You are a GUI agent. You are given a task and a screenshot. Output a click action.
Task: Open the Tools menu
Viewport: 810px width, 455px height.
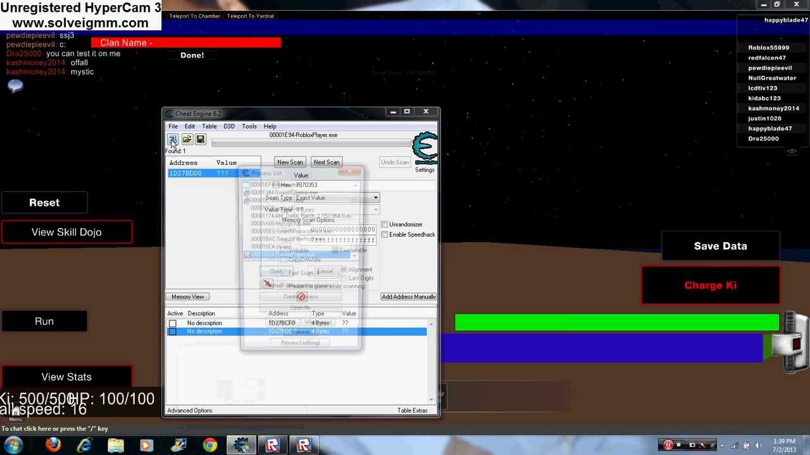coord(249,126)
